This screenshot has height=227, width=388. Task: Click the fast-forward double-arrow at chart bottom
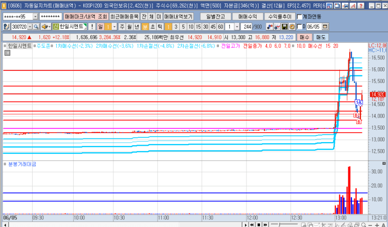[265, 225]
